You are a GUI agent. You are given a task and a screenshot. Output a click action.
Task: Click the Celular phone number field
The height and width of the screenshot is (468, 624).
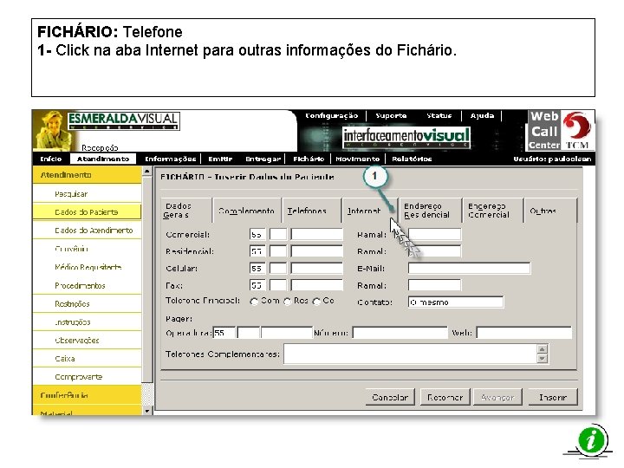click(317, 268)
